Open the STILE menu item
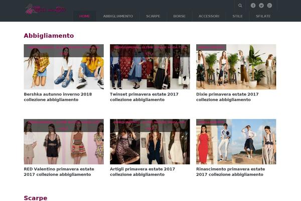Image resolution: width=301 pixels, height=201 pixels. pos(237,16)
